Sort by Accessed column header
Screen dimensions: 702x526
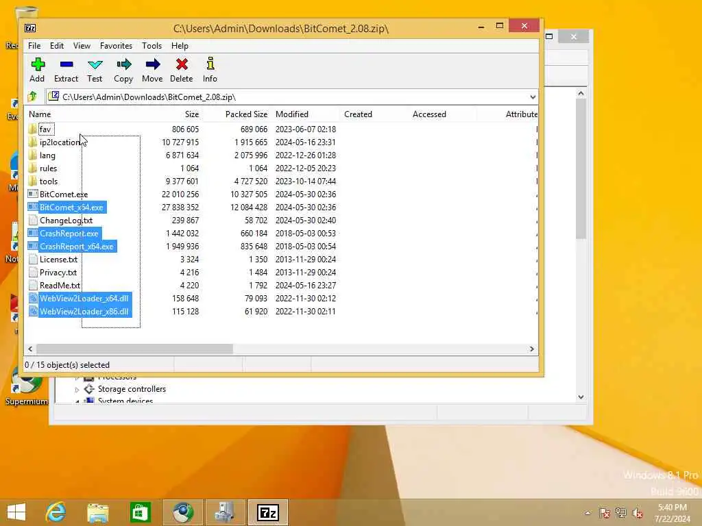tap(429, 114)
